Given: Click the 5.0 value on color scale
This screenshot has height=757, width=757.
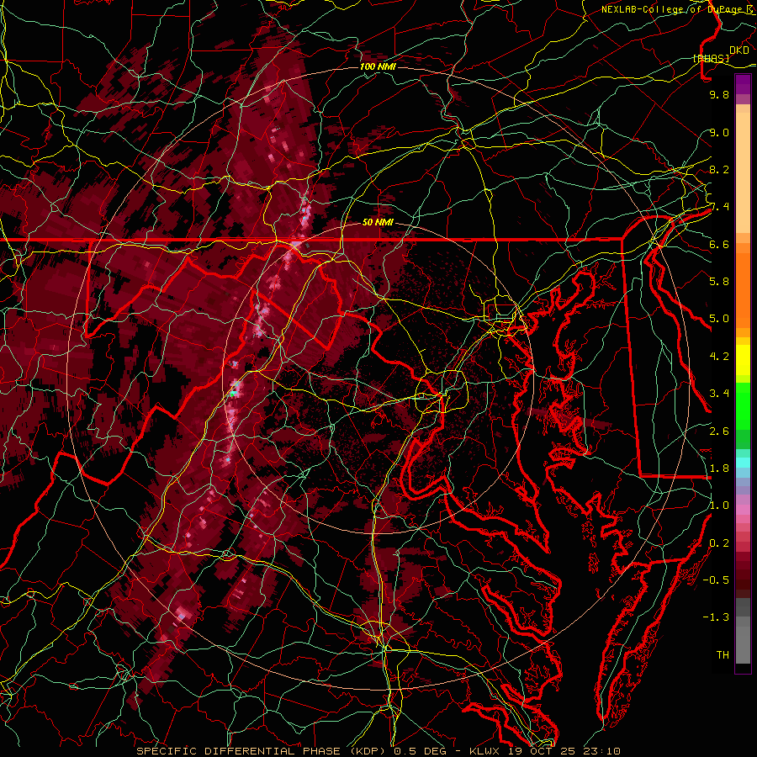Looking at the screenshot, I should 719,319.
